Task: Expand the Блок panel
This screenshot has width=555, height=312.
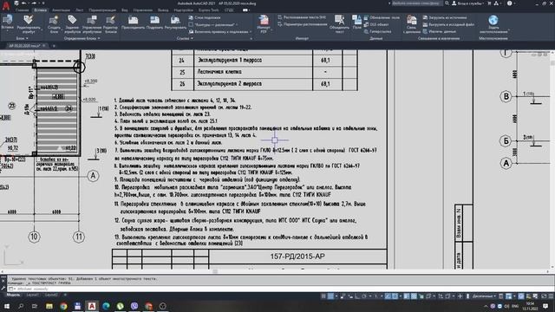Action: pos(22,38)
